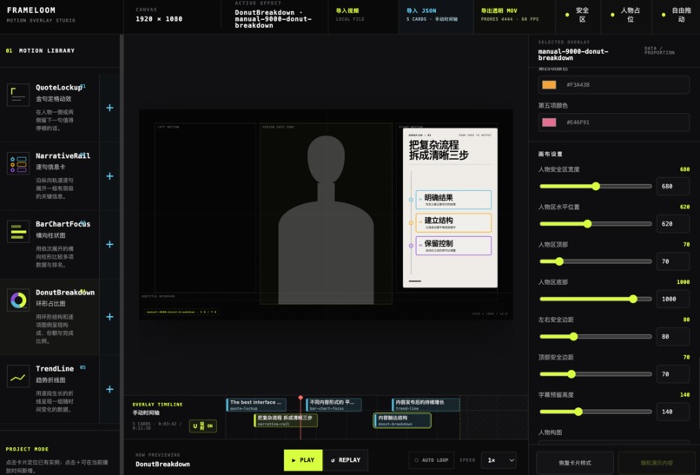Image resolution: width=700 pixels, height=475 pixels.
Task: Click the overlay card in the preview canvas
Action: tap(450, 208)
